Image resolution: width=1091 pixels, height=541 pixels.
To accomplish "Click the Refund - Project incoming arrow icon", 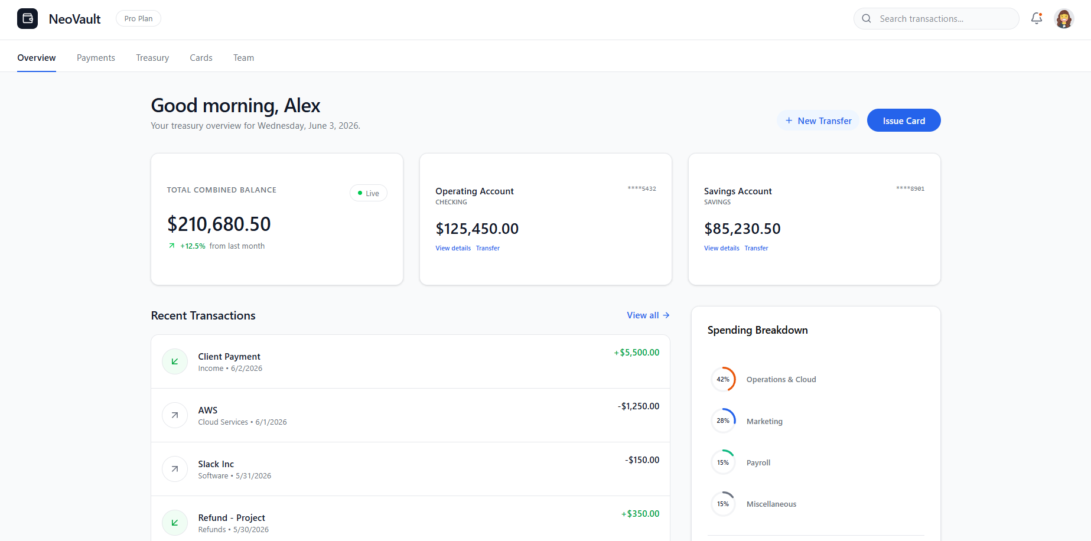I will click(175, 523).
